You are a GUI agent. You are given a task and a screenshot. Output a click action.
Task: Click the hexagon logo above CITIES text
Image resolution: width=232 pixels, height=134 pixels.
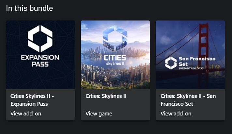click(x=115, y=38)
